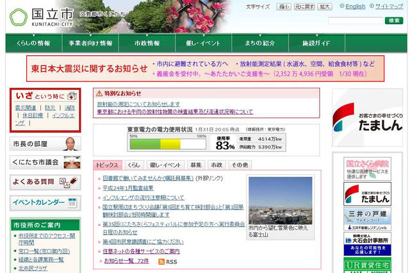Select the トピックス tab

pyautogui.click(x=108, y=165)
